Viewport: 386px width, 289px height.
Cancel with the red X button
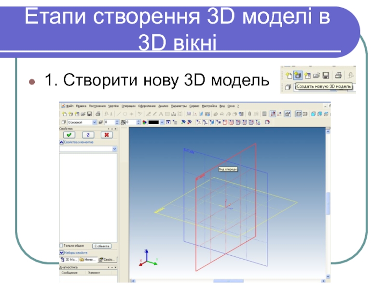click(107, 135)
